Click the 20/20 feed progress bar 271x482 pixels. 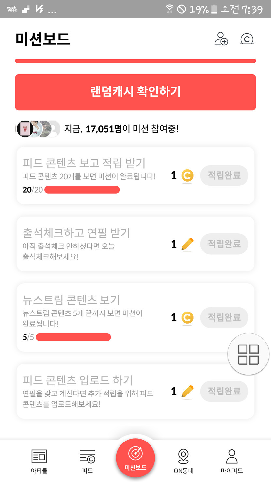82,190
